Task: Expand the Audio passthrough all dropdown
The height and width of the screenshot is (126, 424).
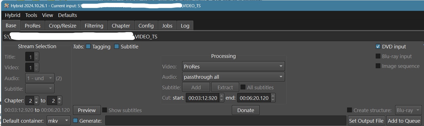Action: click(233, 77)
